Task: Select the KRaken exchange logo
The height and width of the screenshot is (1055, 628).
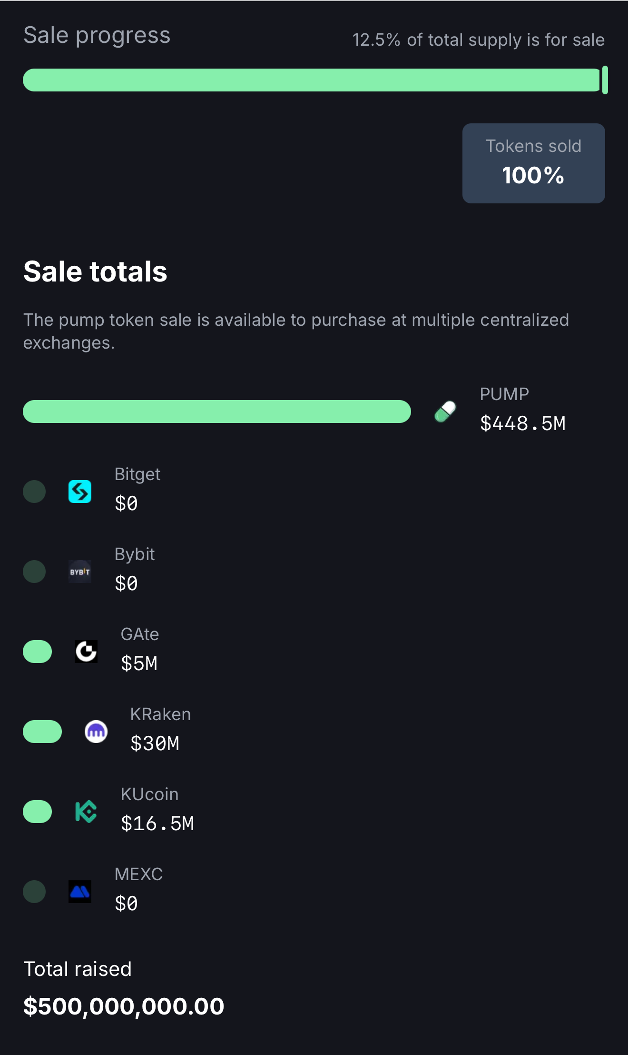Action: [97, 732]
